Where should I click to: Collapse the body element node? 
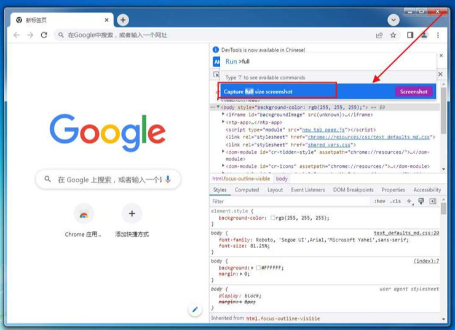218,107
